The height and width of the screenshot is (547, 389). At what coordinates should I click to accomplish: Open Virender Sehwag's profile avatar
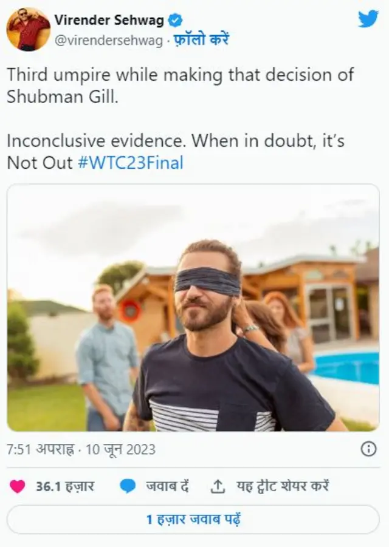tap(28, 29)
